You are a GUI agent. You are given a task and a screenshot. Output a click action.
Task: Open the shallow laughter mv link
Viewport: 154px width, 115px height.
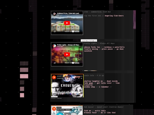pos(94,81)
